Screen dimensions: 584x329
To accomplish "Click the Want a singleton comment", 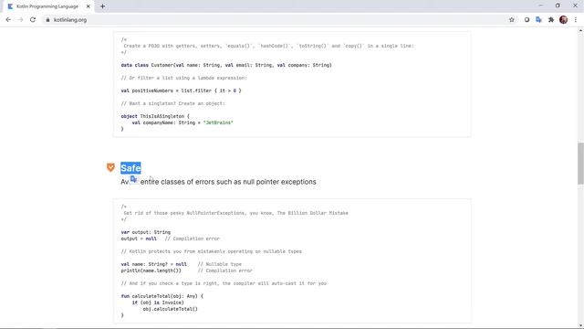I will coord(173,103).
